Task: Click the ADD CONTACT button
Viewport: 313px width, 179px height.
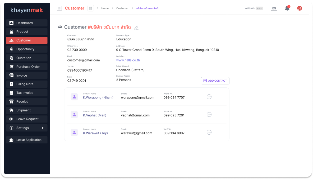Action: tap(215, 81)
